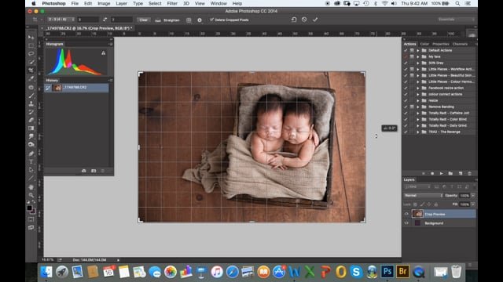Expand the Default Actions folder

417,50
